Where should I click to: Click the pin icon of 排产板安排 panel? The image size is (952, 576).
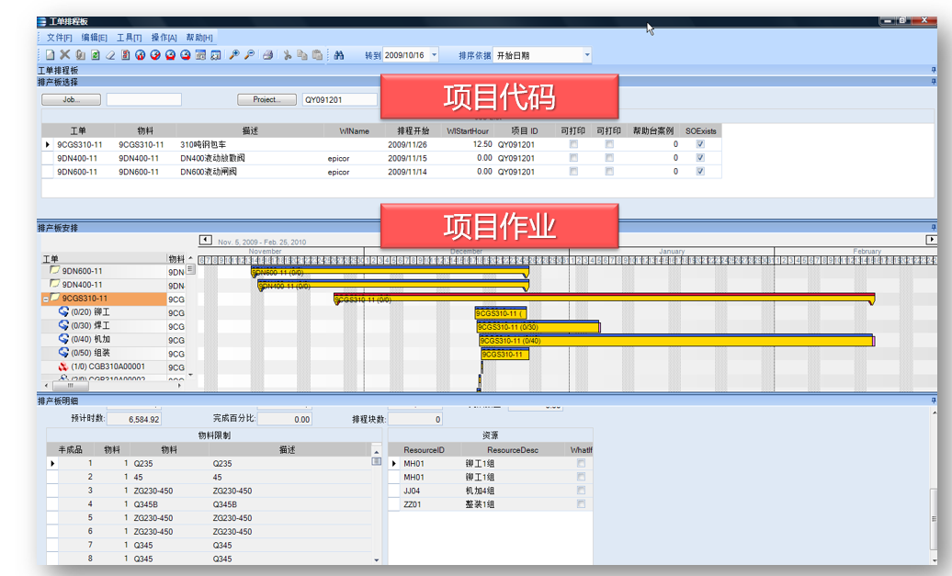934,228
